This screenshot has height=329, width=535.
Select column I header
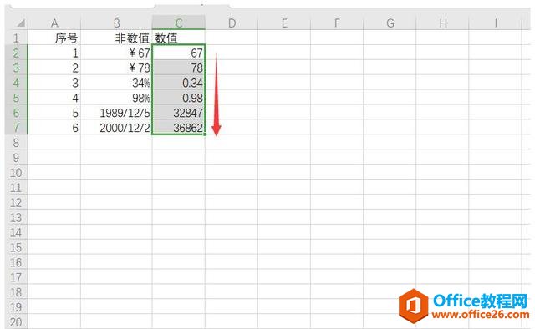coord(495,23)
